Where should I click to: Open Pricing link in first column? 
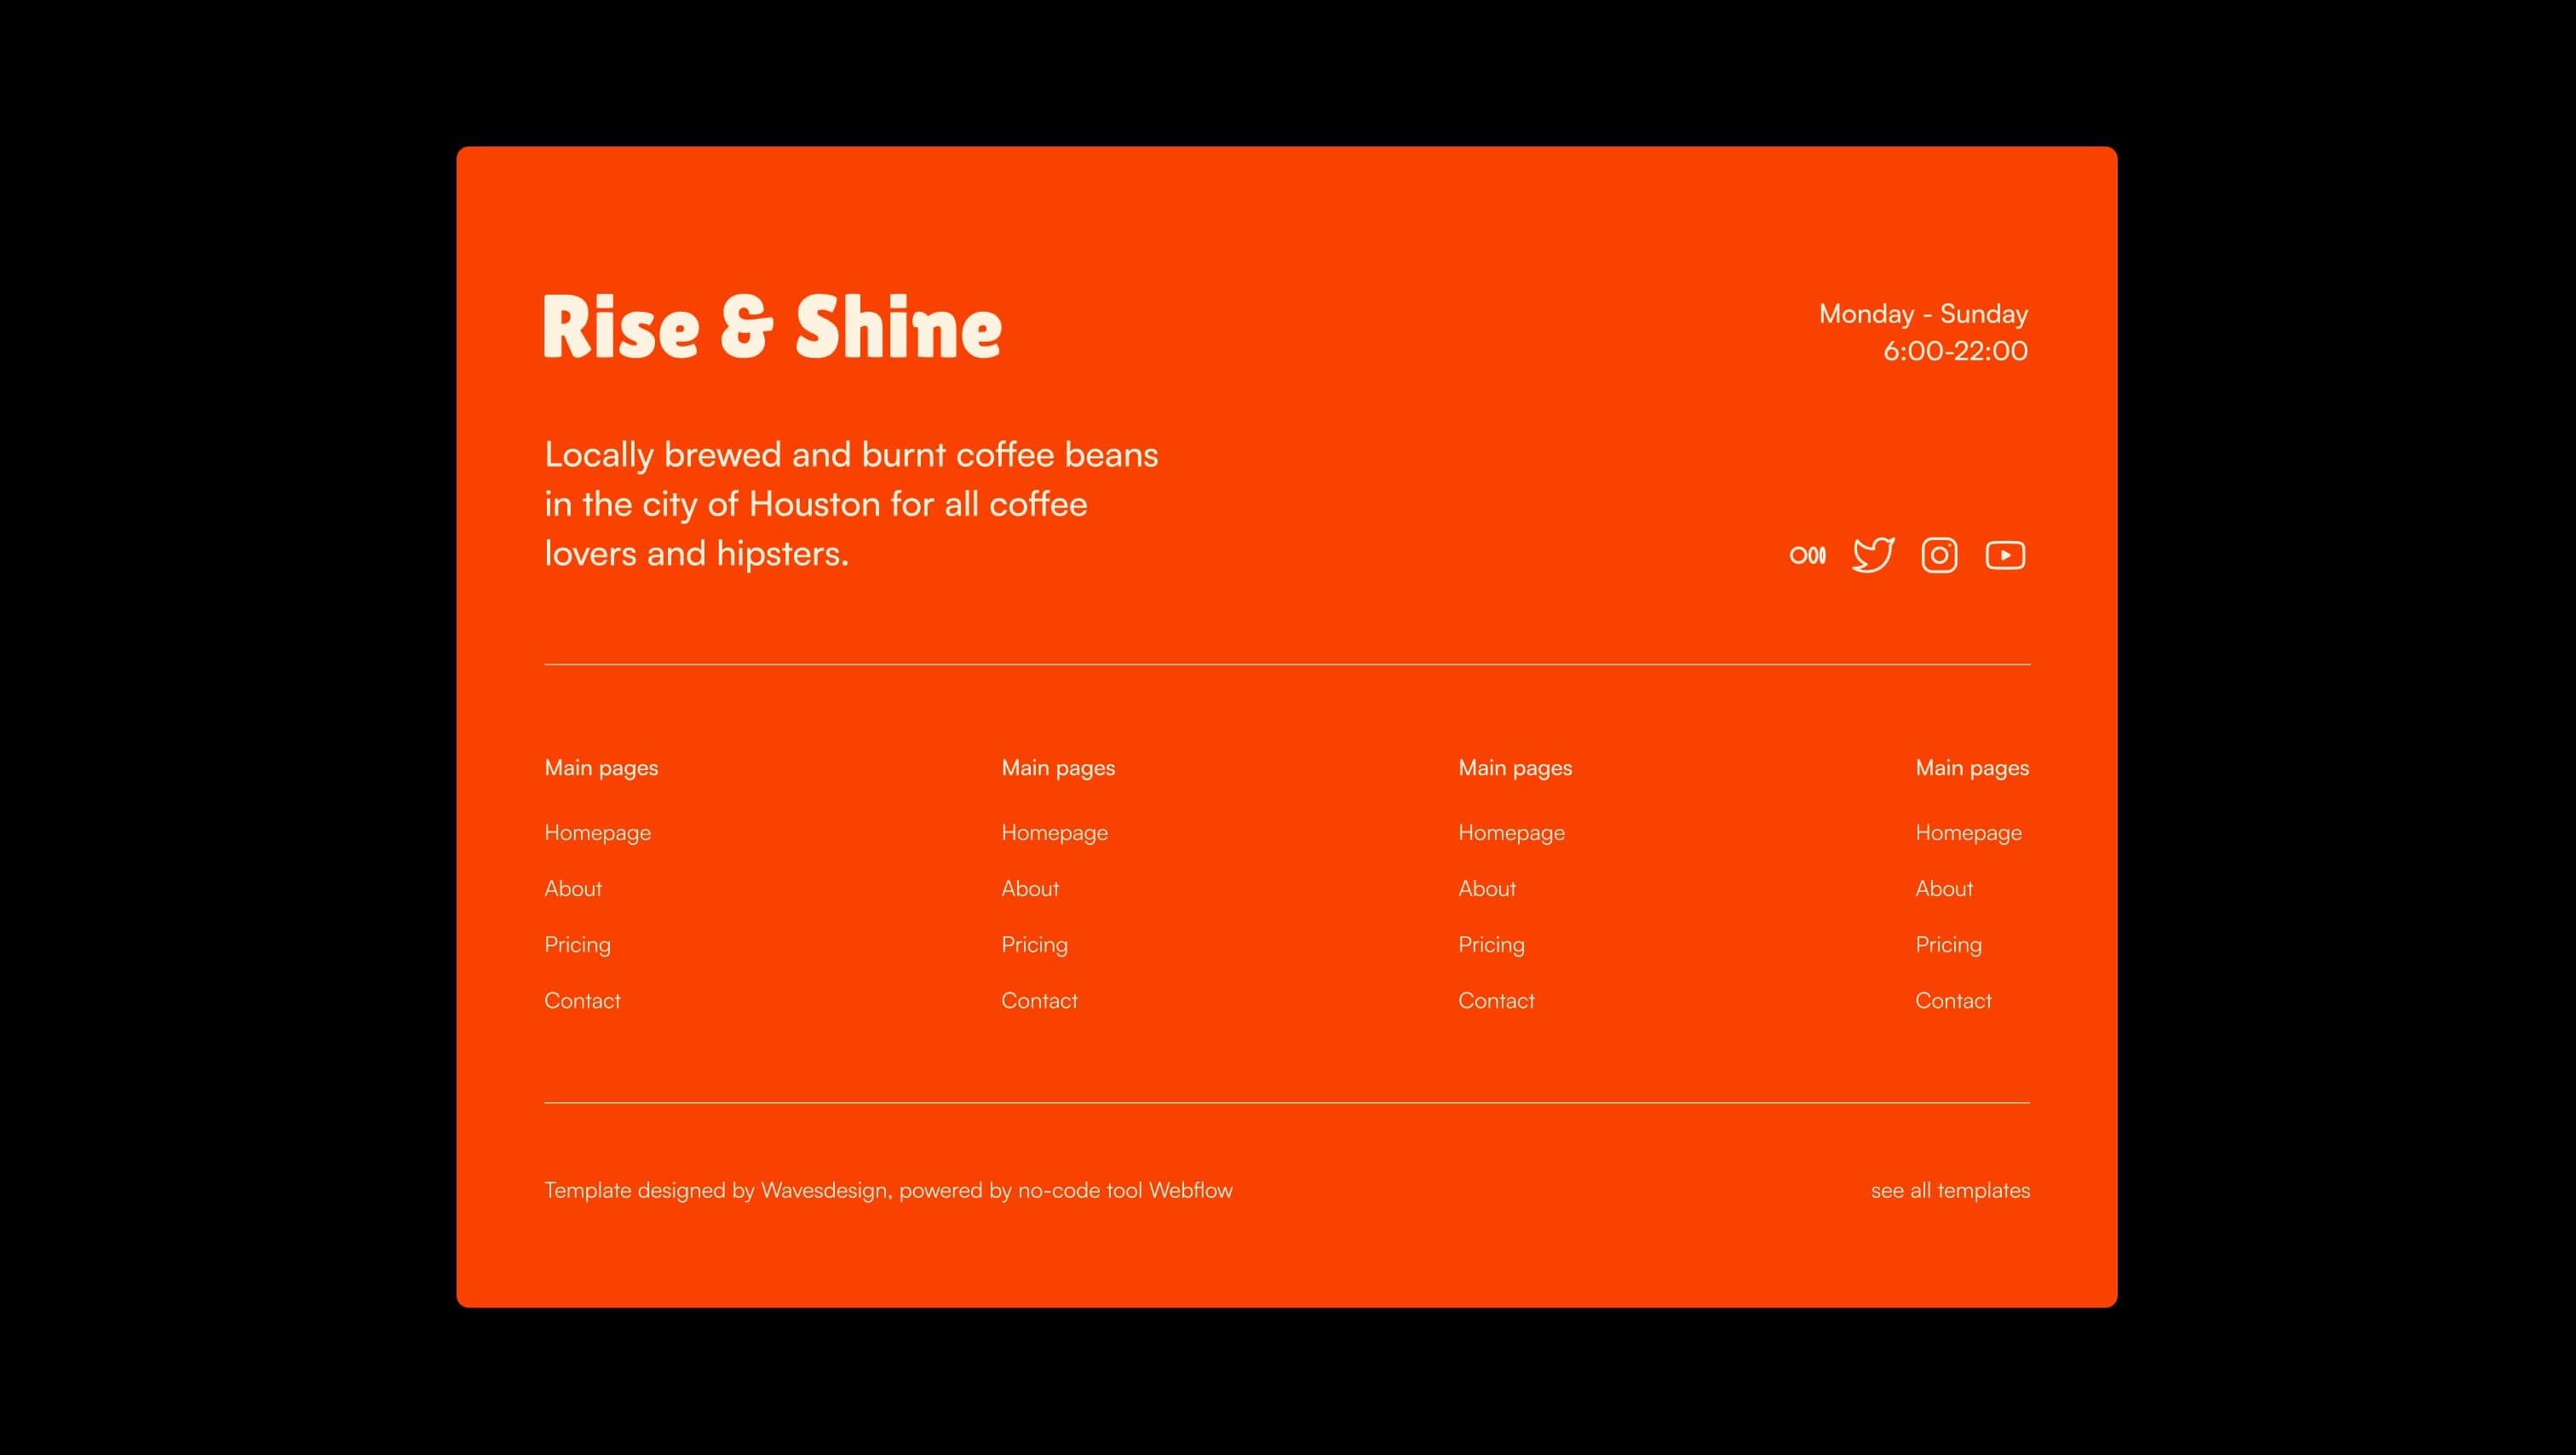577,945
